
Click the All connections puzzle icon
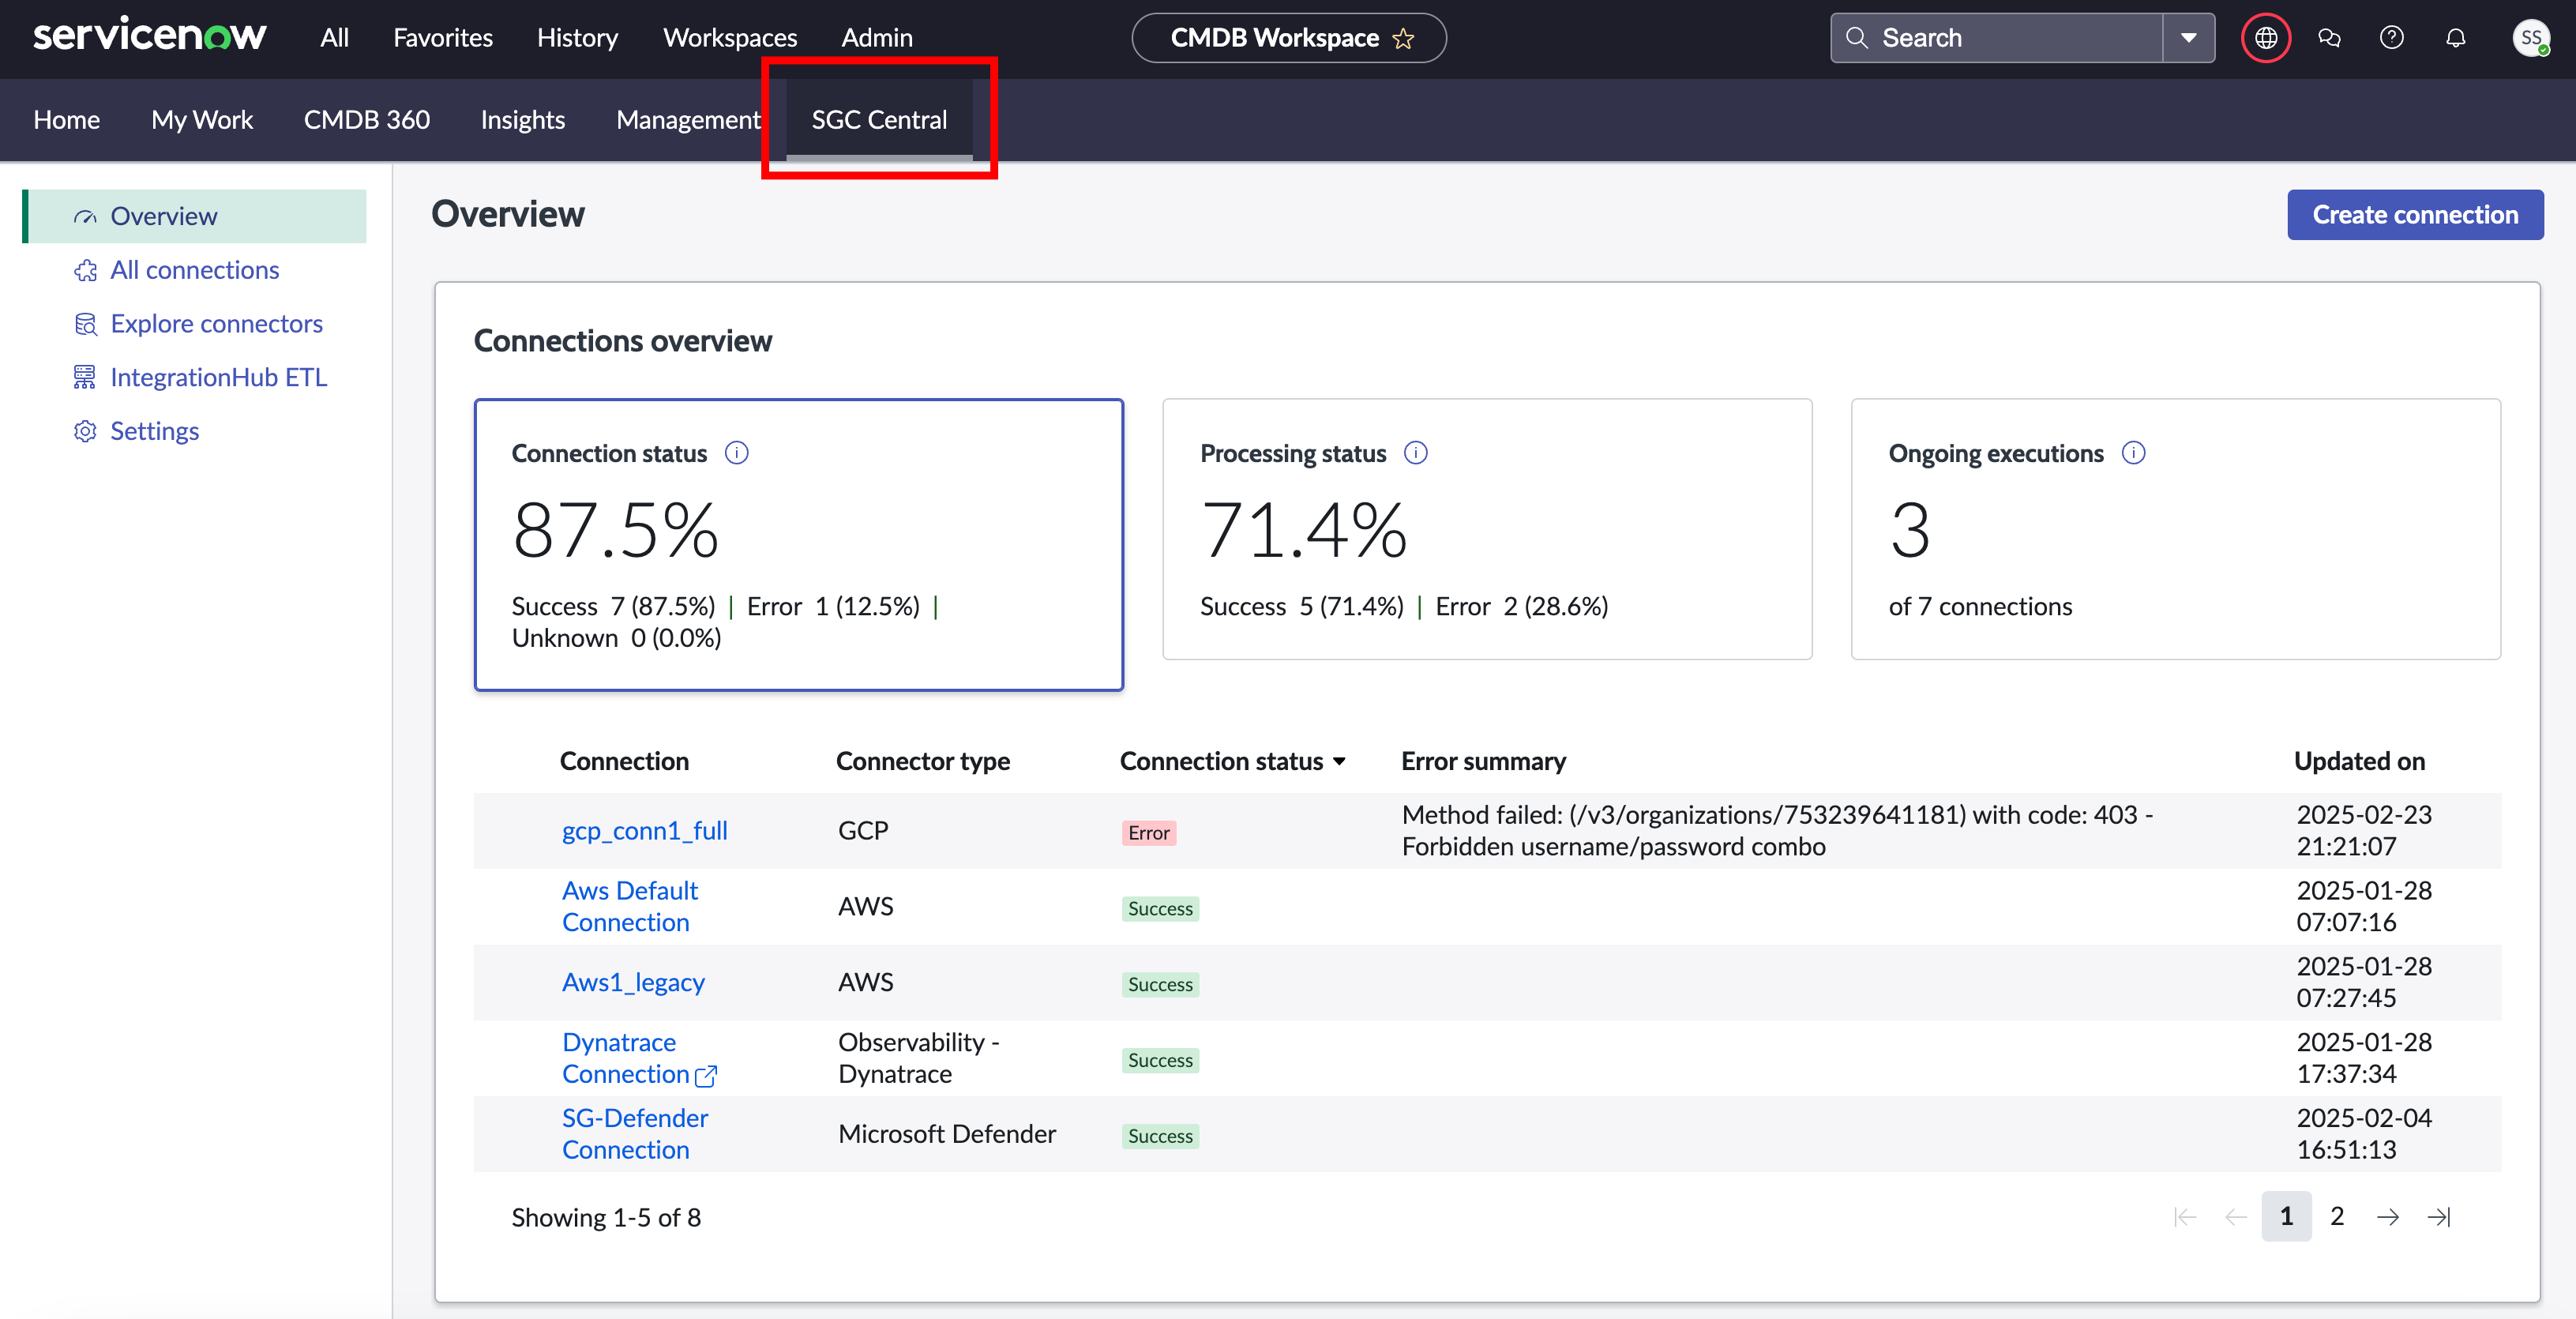click(x=85, y=270)
